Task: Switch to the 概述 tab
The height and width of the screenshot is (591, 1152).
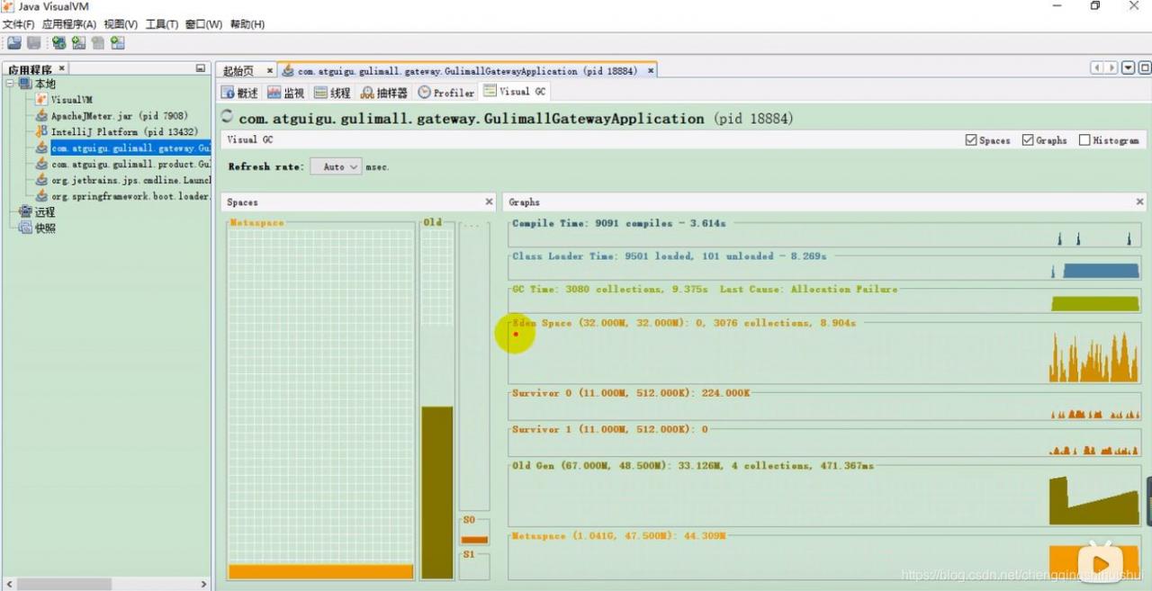Action: click(239, 93)
